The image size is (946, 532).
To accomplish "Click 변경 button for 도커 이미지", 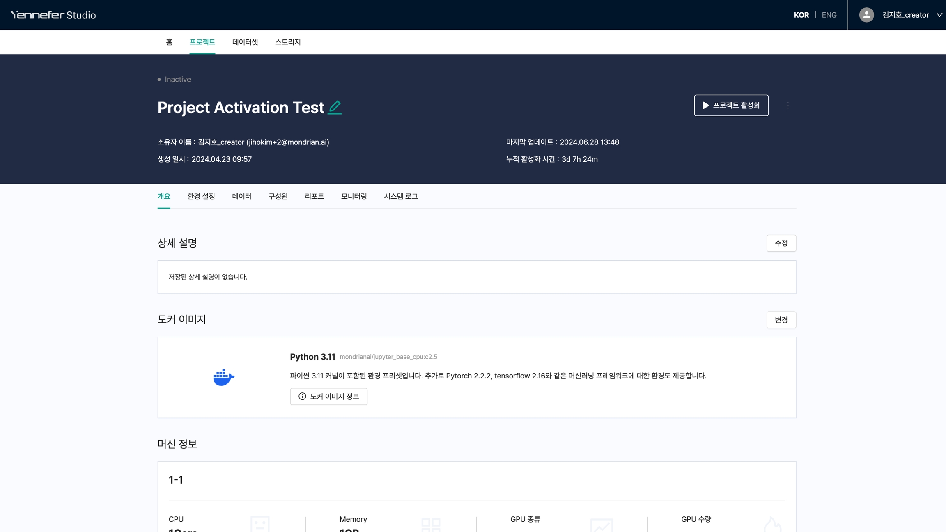I will click(x=781, y=320).
